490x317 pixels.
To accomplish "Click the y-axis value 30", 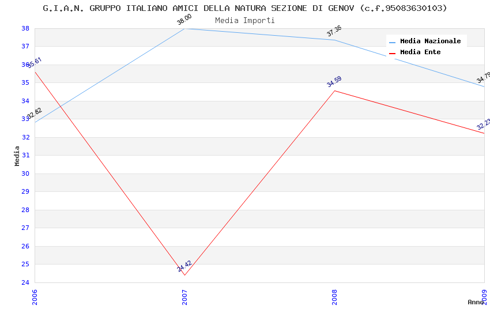I will [x=25, y=173].
